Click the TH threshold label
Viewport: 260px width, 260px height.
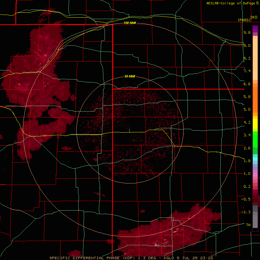tap(248, 225)
